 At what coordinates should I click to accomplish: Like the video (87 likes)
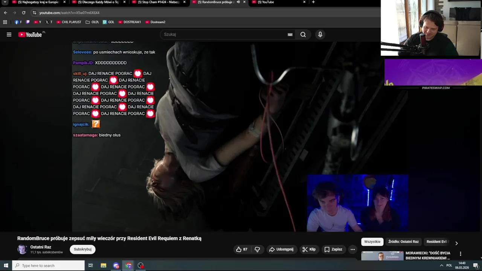pyautogui.click(x=242, y=249)
